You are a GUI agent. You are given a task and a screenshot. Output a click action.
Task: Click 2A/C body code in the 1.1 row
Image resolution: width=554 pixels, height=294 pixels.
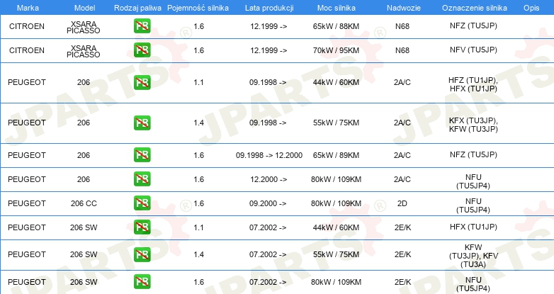[x=402, y=82]
